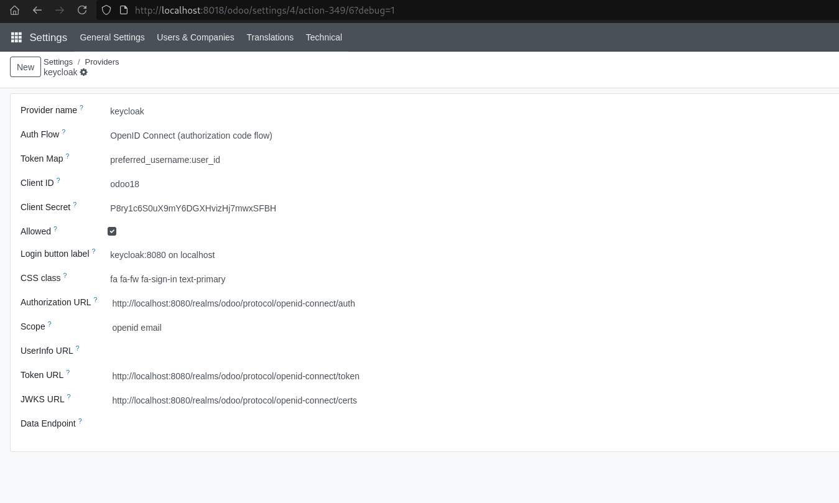Switch to General Settings
Image resolution: width=839 pixels, height=503 pixels.
click(112, 37)
